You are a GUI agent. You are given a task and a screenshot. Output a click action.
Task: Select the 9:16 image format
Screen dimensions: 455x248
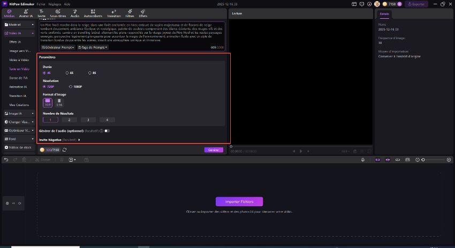coord(59,101)
